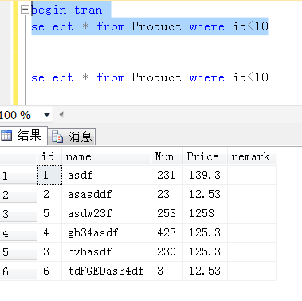Screen dimensions: 302x301
Task: Click the Price cell '12.53' in asasddf row
Action: click(x=205, y=194)
